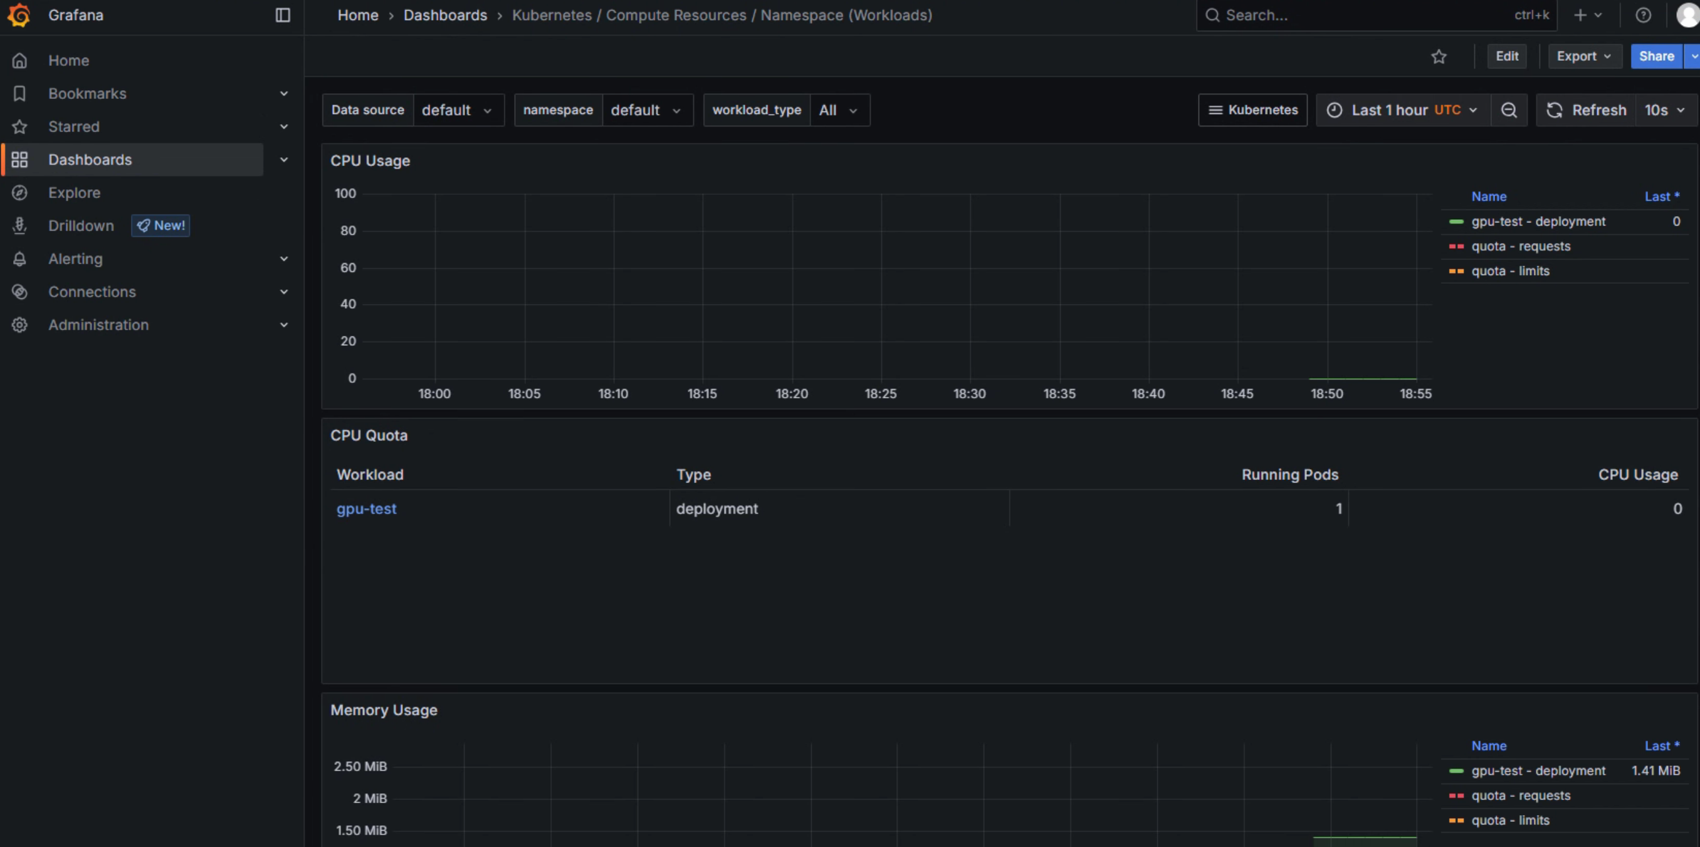Click the Kubernetes links menu icon
This screenshot has width=1700, height=847.
[1215, 110]
